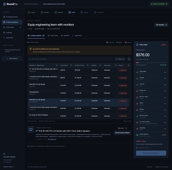Toggle the Eligible only filter
172x170 pixels.
[120, 59]
